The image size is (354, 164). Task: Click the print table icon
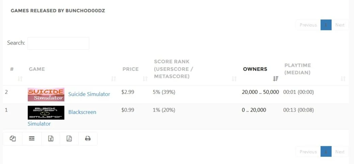point(88,138)
